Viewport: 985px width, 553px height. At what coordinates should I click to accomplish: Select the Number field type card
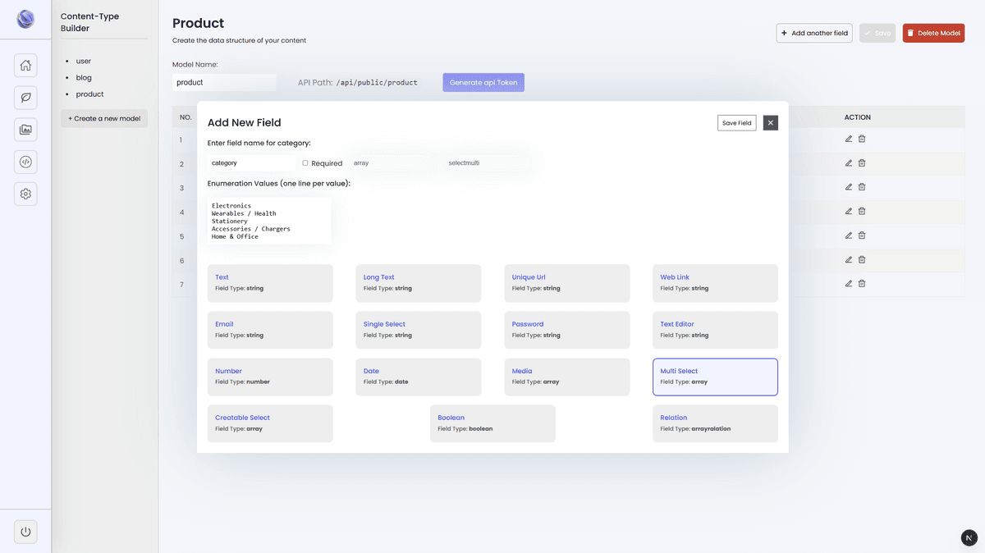coord(270,377)
